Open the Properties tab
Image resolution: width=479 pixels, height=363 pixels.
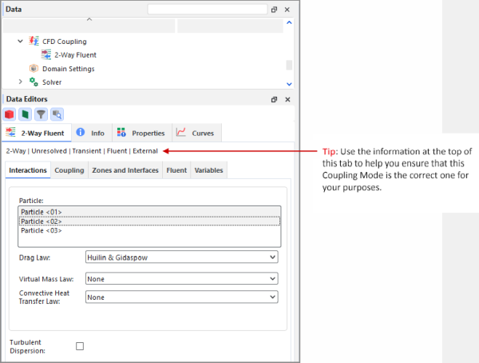142,133
